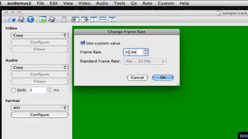The width and height of the screenshot is (248, 139).
Task: Open the avidemux2 application menu
Action: tap(19, 3)
